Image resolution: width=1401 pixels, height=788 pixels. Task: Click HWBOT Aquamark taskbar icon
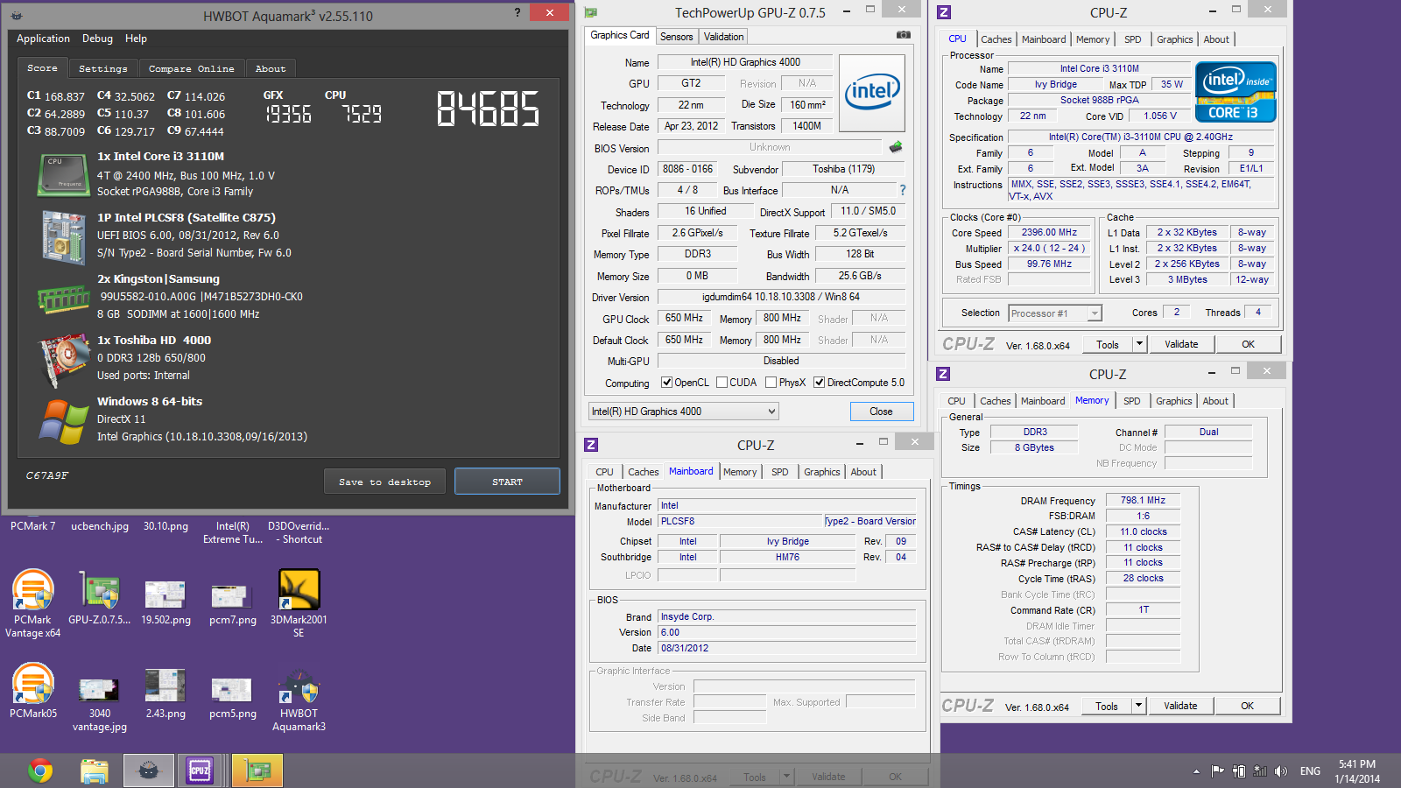coord(148,770)
